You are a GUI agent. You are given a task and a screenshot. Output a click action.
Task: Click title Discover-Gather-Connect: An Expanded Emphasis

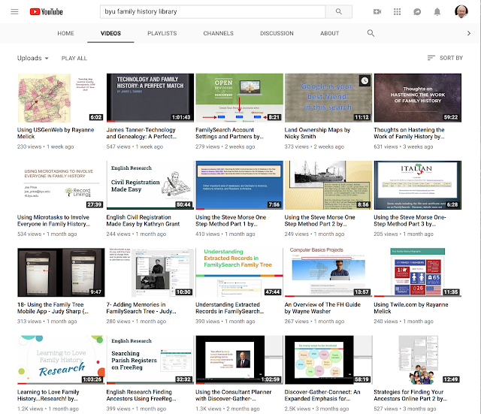point(322,395)
